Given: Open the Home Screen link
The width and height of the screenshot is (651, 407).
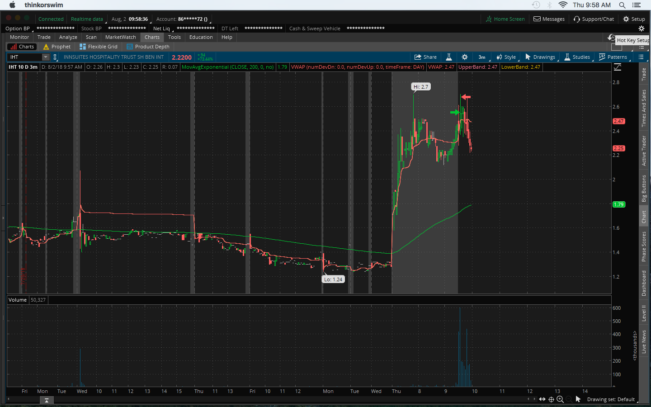Looking at the screenshot, I should pos(505,19).
